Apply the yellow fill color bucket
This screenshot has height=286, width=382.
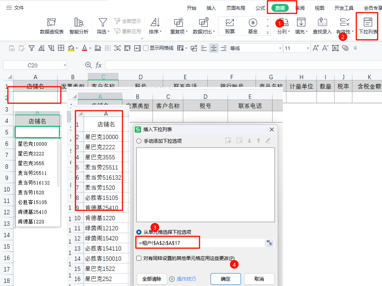(x=71, y=48)
